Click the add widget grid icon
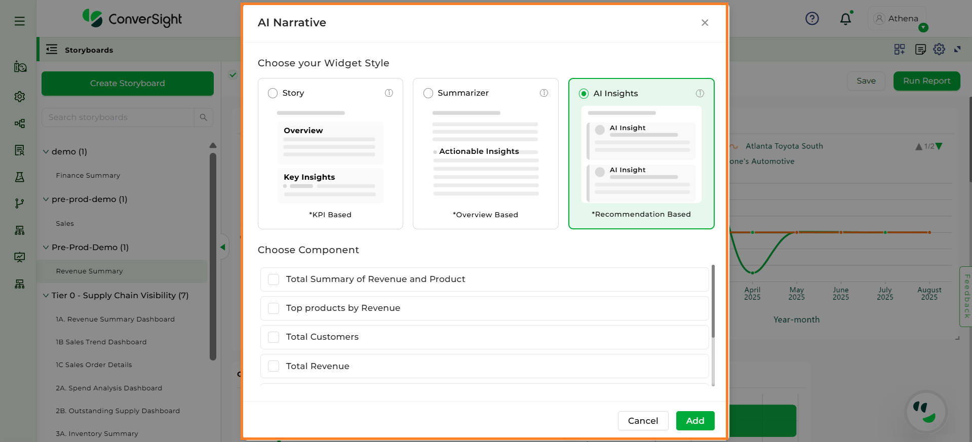972x442 pixels. pos(900,49)
